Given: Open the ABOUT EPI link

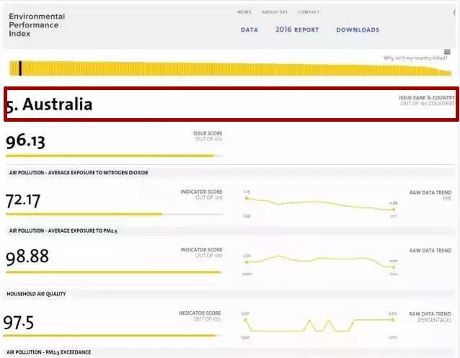Looking at the screenshot, I should [x=275, y=12].
